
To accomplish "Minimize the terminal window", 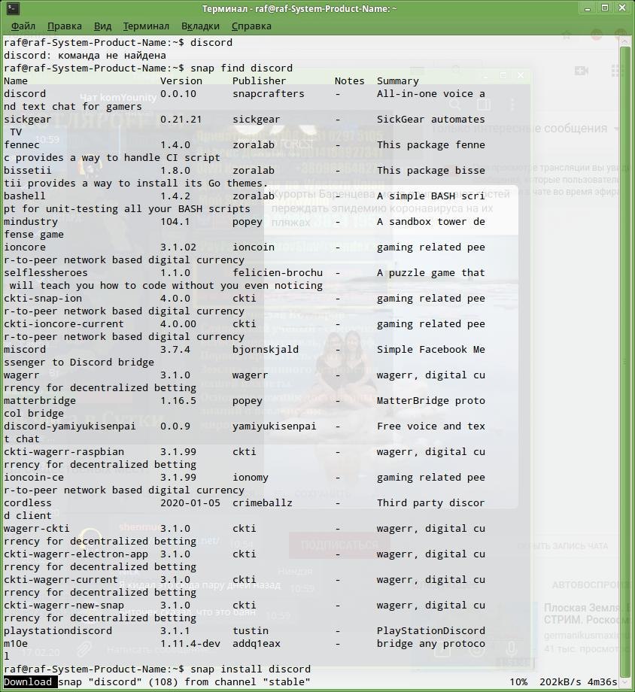I will coord(588,8).
